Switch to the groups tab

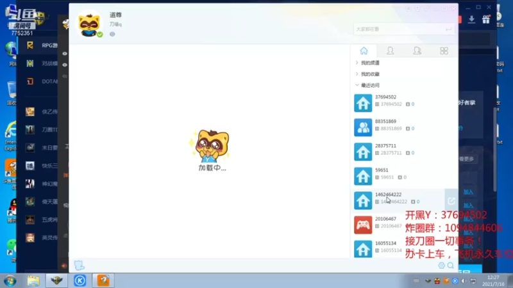click(x=417, y=51)
